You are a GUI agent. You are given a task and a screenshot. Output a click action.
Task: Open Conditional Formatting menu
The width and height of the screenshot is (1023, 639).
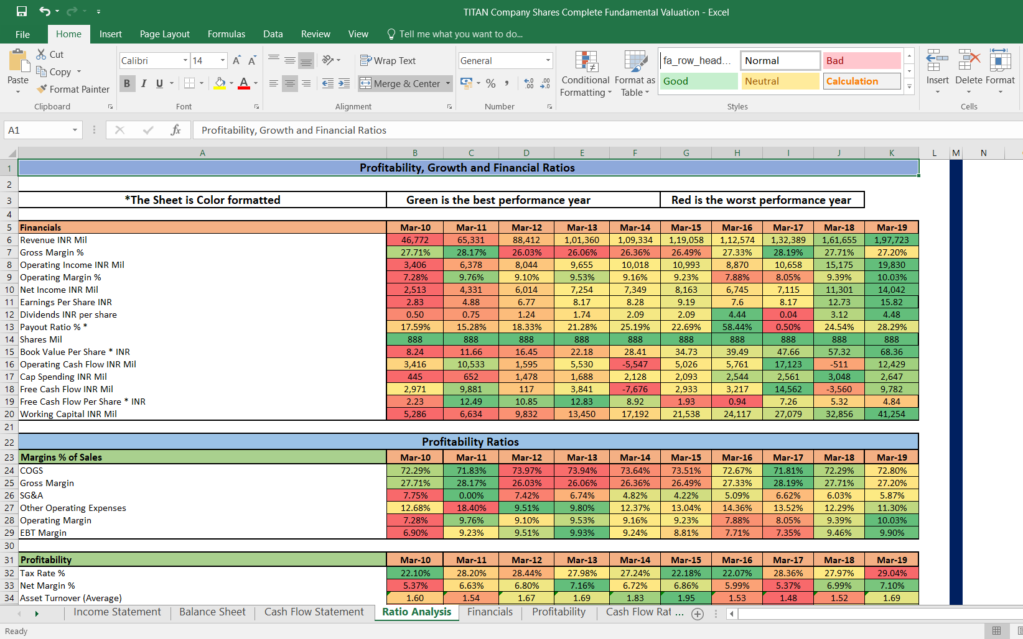coord(586,73)
